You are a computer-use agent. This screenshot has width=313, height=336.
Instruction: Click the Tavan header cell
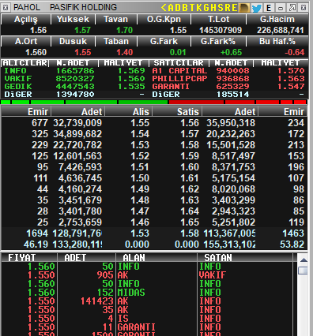[116, 19]
